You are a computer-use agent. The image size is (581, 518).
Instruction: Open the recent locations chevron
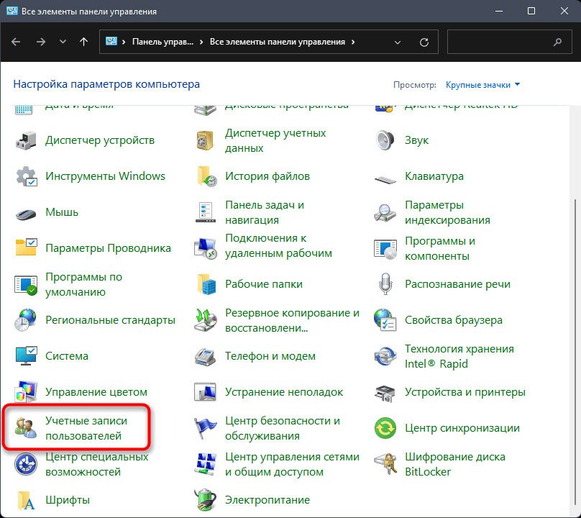tap(63, 42)
